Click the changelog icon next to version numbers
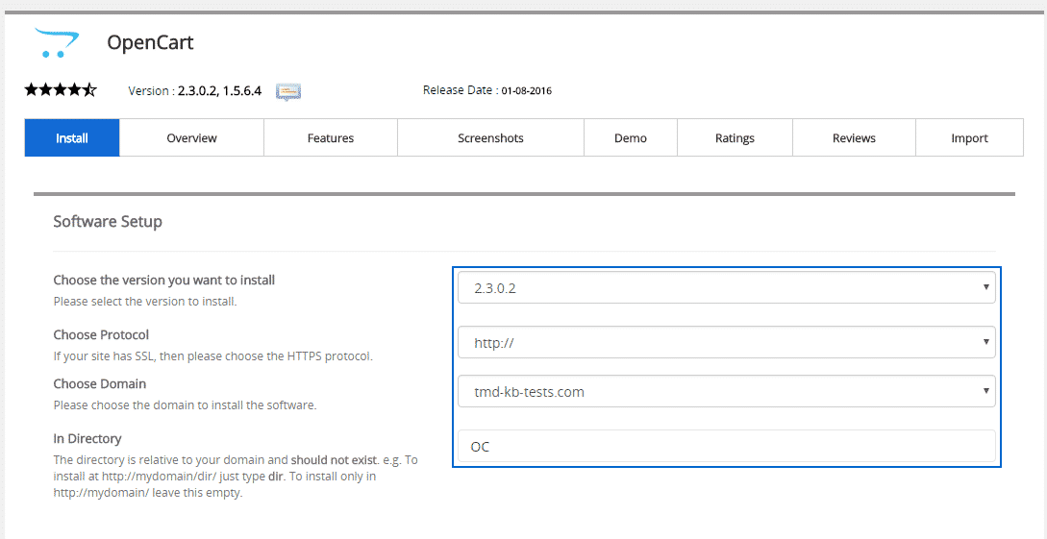This screenshot has height=539, width=1047. pos(288,91)
